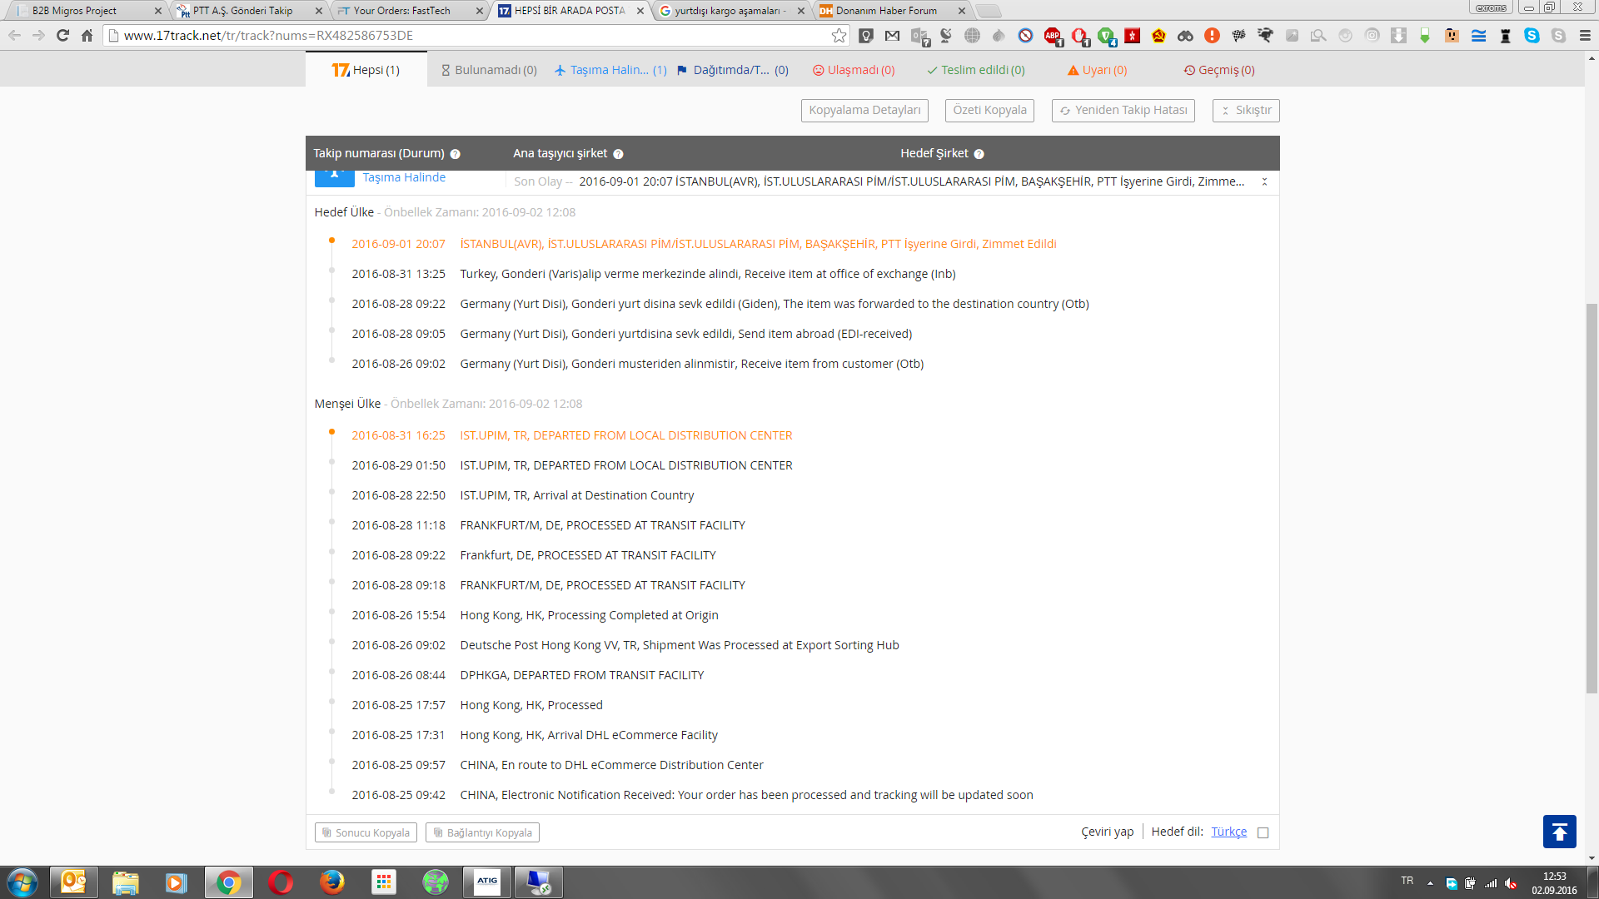
Task: Go to the browser home page
Action: [87, 35]
